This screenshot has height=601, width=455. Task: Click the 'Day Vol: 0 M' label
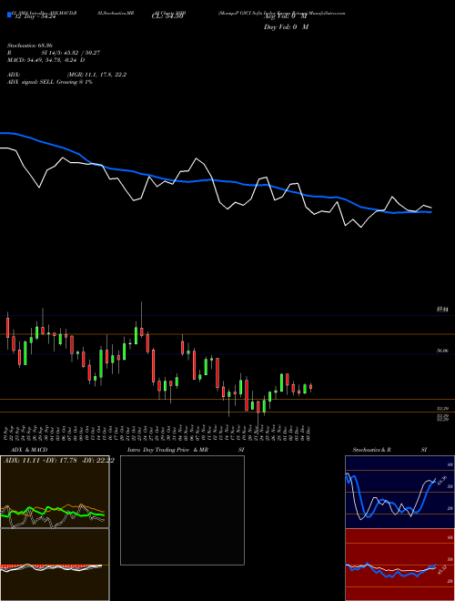coord(286,27)
